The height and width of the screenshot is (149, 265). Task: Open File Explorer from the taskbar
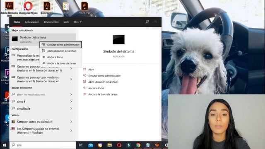click(109, 145)
